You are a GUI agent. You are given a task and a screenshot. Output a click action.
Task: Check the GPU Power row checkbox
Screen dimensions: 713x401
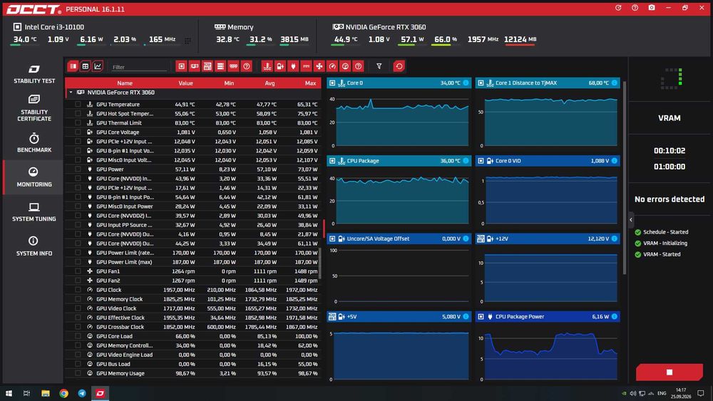pos(78,170)
